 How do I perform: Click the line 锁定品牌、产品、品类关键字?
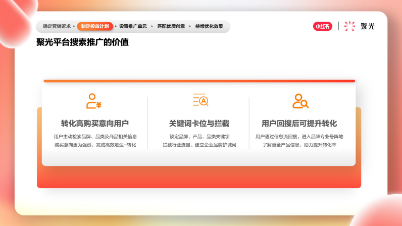click(199, 137)
